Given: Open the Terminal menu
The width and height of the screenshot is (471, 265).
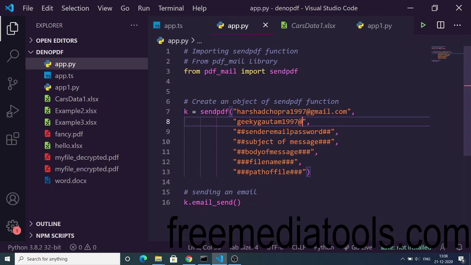Looking at the screenshot, I should 171,8.
